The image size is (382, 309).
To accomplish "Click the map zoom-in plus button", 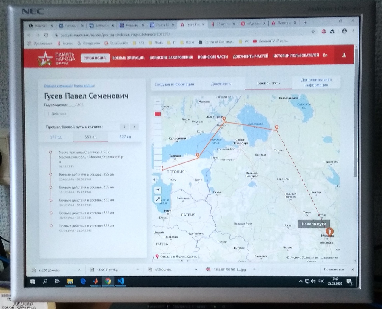I will point(158,170).
